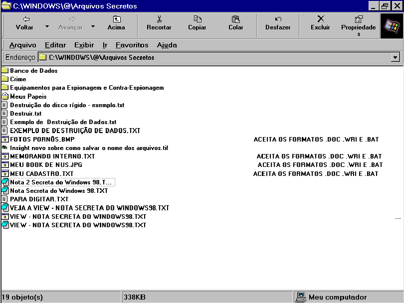Click the PARA DIGITAR.TXT file icon
Screen dimensions: 404x303
[4, 199]
